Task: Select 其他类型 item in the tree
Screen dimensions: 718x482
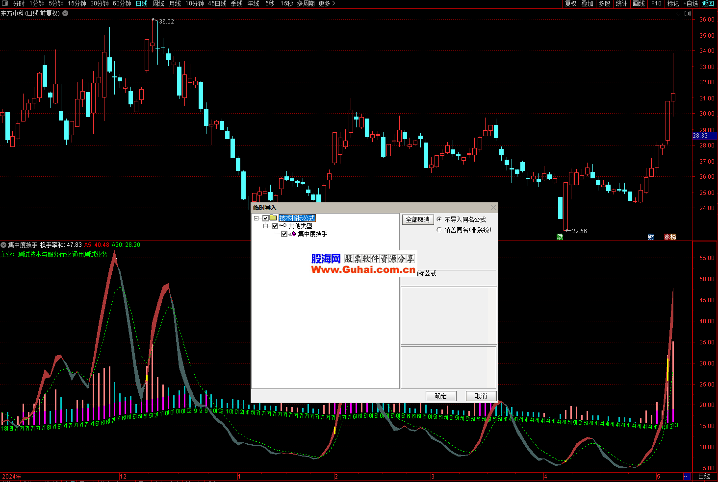Action: point(300,226)
